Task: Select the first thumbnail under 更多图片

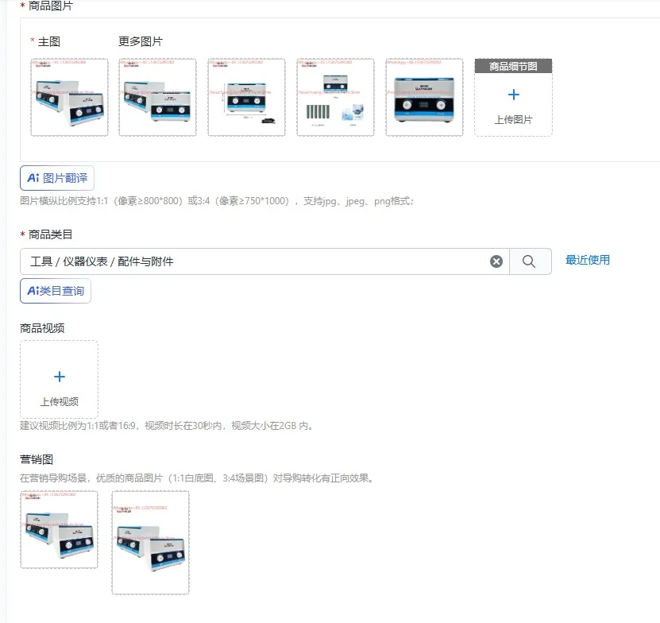Action: [x=158, y=97]
